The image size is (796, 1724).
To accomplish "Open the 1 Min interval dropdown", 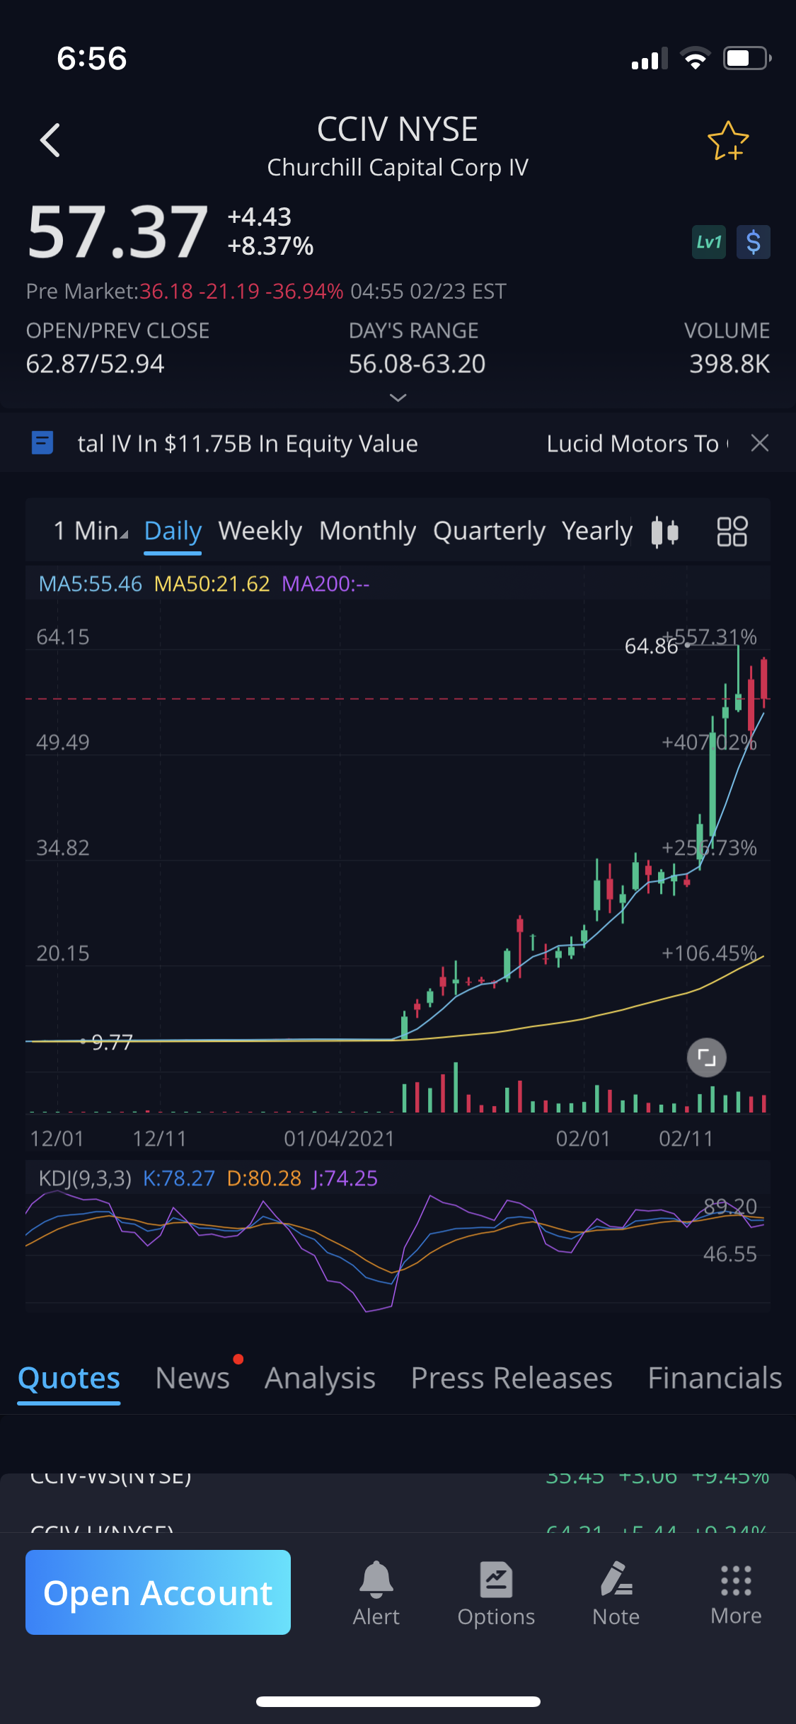I will pyautogui.click(x=90, y=531).
